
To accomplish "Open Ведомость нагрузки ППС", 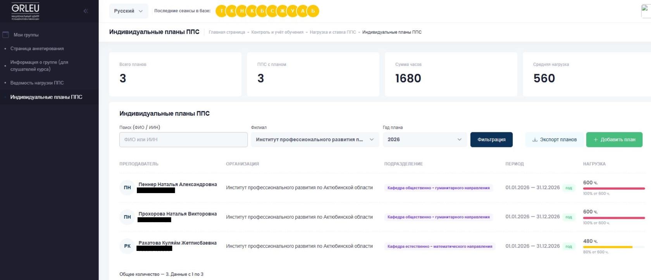I will [x=37, y=83].
